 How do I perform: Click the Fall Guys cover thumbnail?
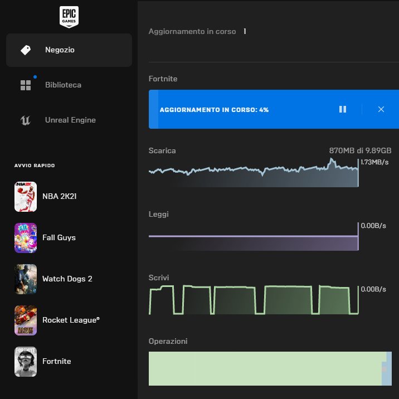point(26,238)
